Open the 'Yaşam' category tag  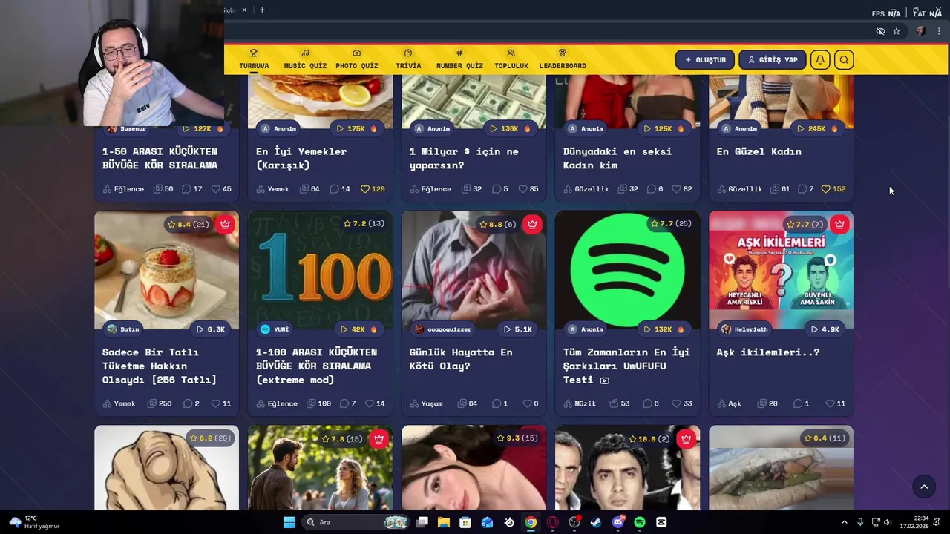pyautogui.click(x=426, y=403)
